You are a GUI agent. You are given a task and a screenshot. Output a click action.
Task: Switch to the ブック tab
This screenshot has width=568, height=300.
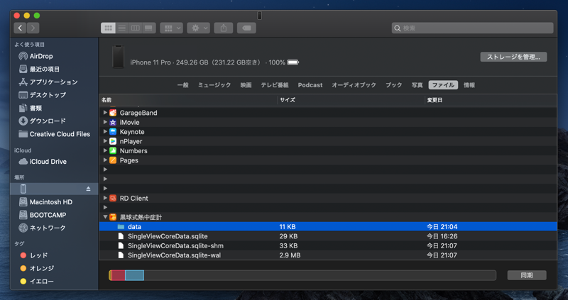pyautogui.click(x=393, y=85)
